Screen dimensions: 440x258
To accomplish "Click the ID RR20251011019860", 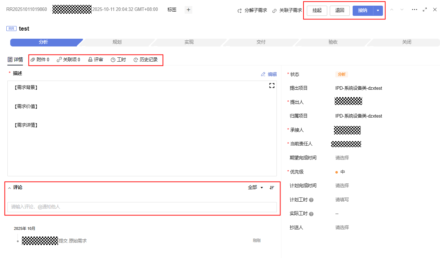I will coord(26,10).
